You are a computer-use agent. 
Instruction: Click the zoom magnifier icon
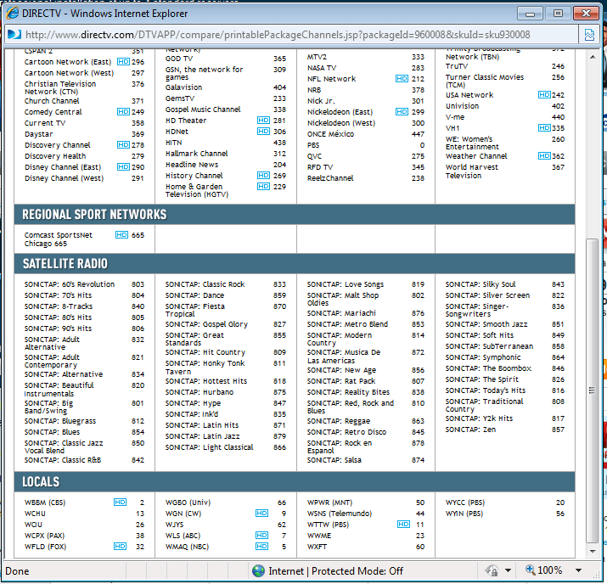pyautogui.click(x=531, y=570)
